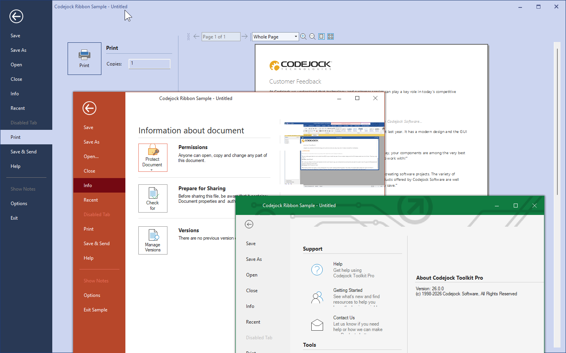This screenshot has height=353, width=566.
Task: Open Options in the orange window
Action: coord(99,295)
